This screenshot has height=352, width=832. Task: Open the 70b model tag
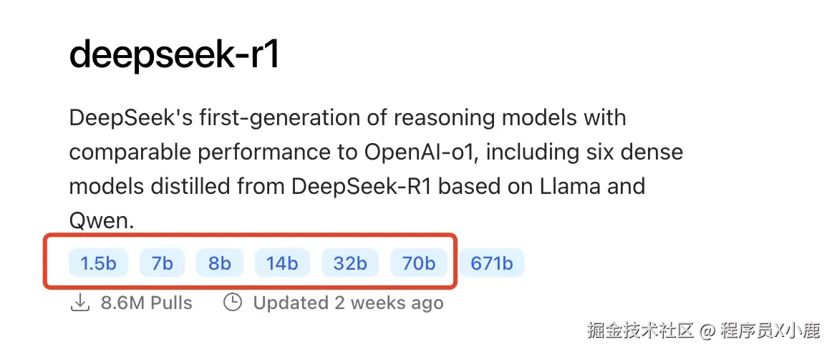pos(418,263)
